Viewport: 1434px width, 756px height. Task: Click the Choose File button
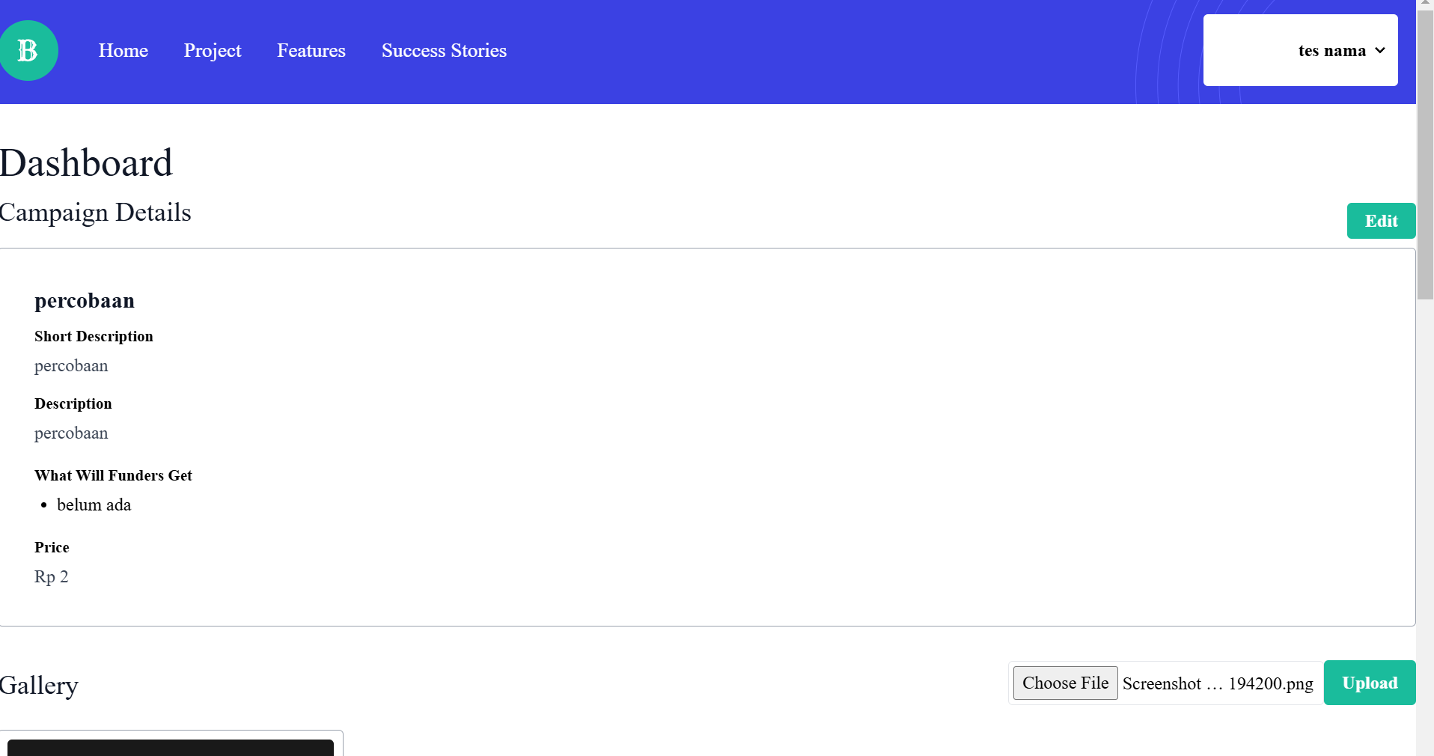point(1065,683)
